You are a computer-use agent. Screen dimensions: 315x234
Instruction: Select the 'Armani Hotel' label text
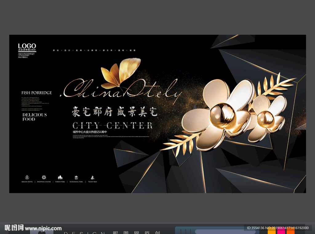(x=27, y=182)
